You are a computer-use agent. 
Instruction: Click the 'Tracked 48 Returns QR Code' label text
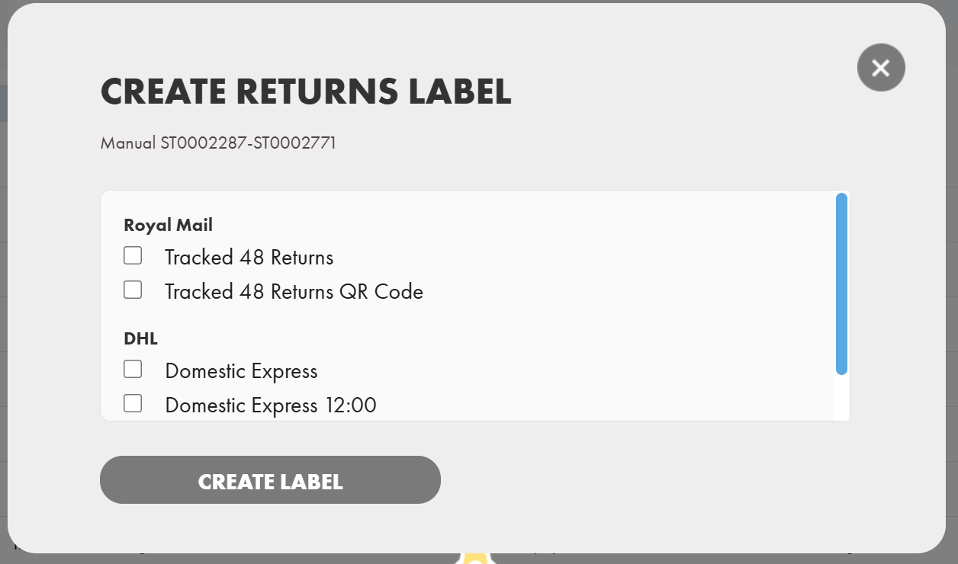coord(294,292)
